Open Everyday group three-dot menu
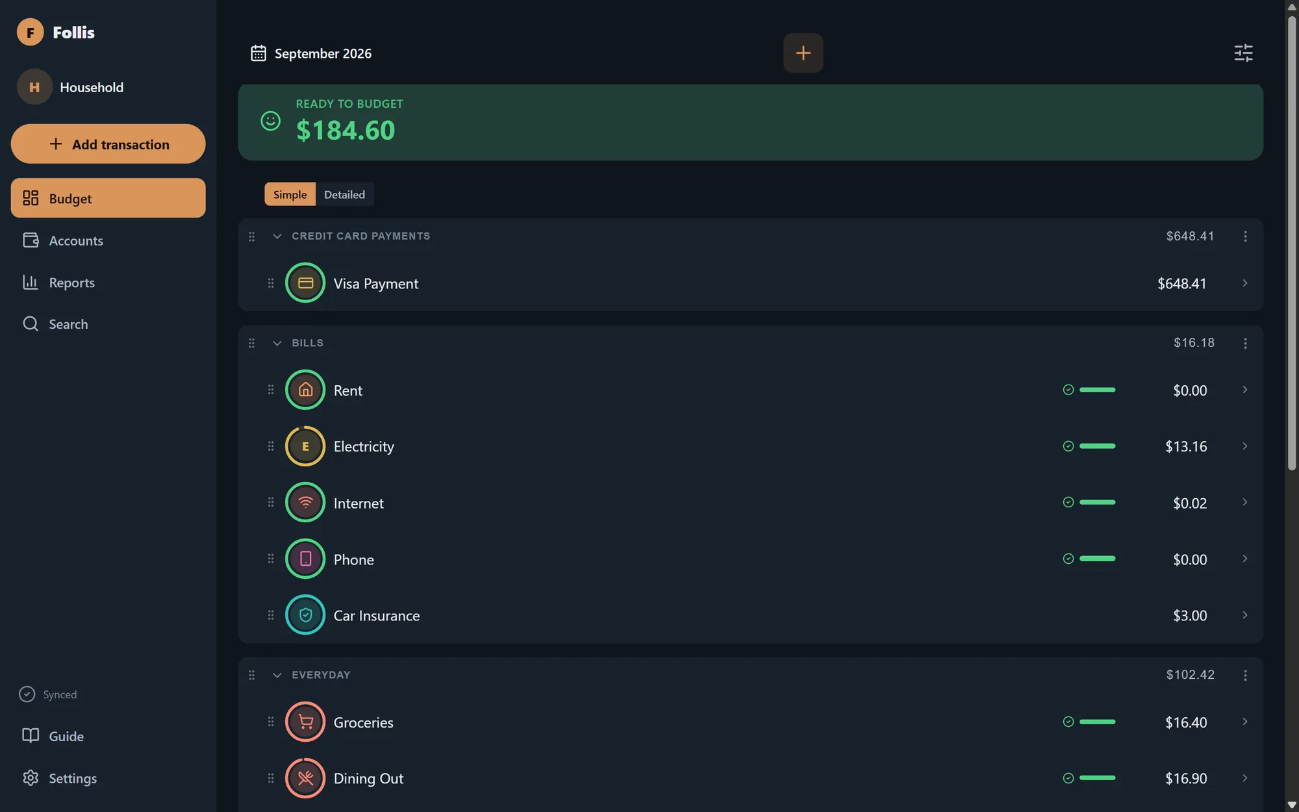Image resolution: width=1299 pixels, height=812 pixels. pos(1245,676)
